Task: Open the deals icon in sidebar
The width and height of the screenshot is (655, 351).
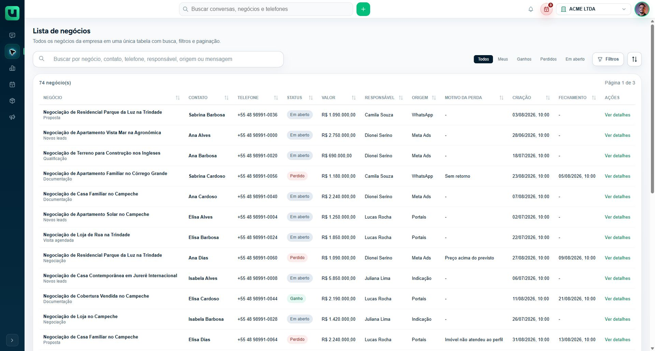Action: click(x=12, y=52)
